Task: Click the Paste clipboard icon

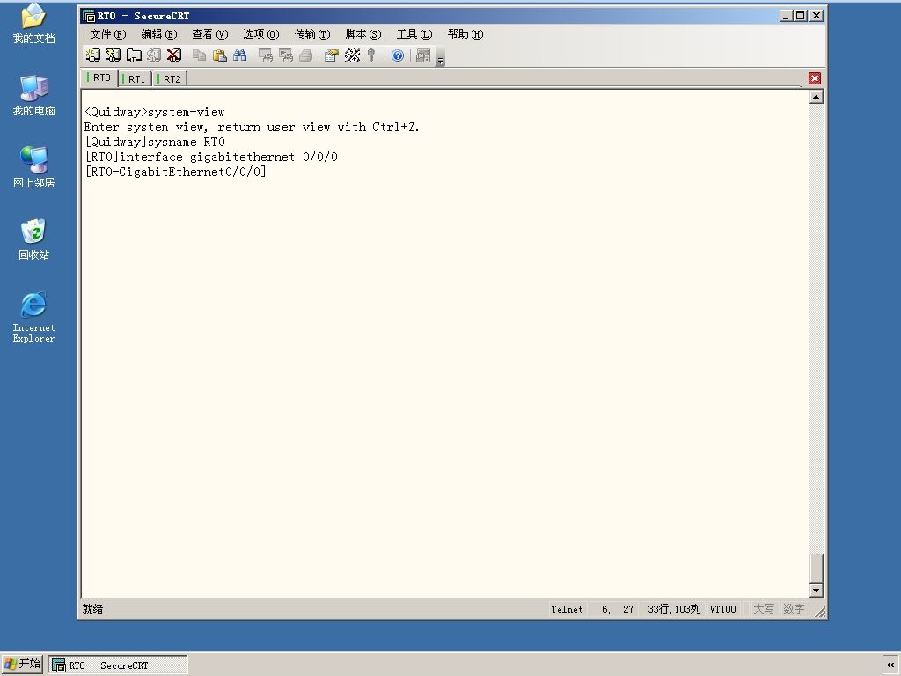Action: point(219,55)
